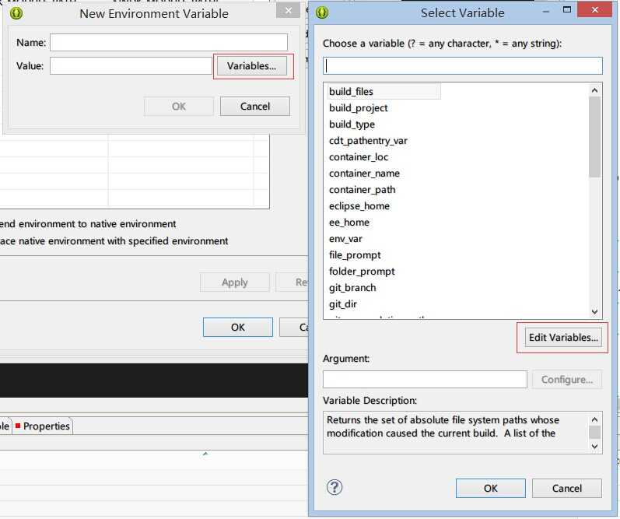
Task: Select git_branch variable
Action: coord(352,288)
